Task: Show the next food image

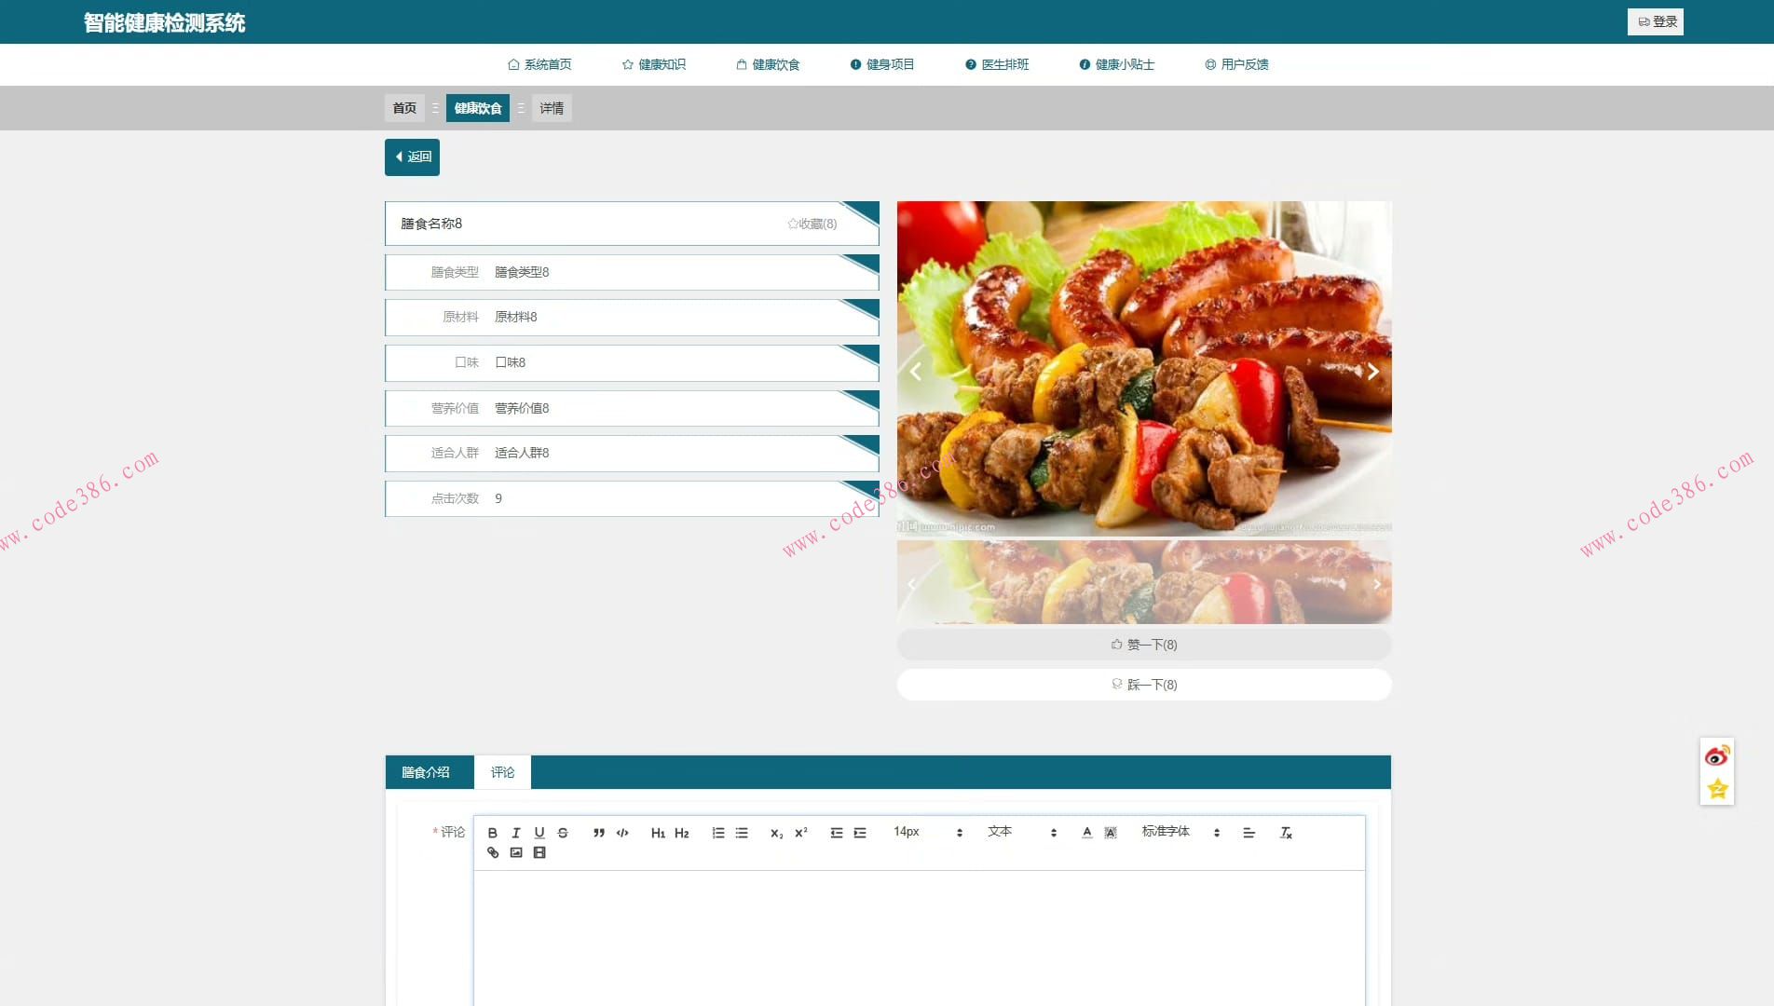Action: (x=1372, y=372)
